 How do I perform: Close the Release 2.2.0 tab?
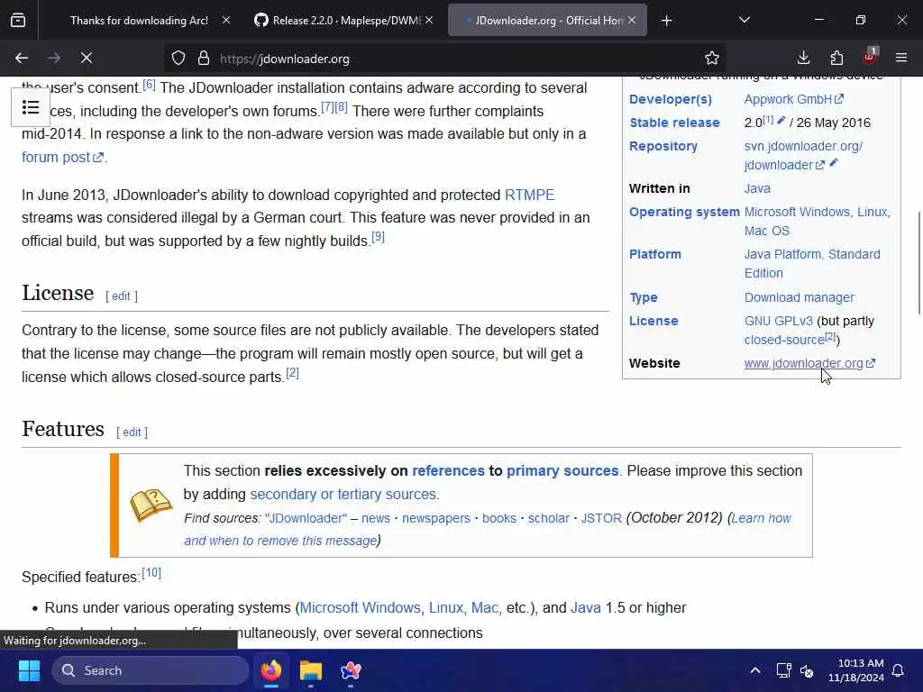pyautogui.click(x=429, y=21)
